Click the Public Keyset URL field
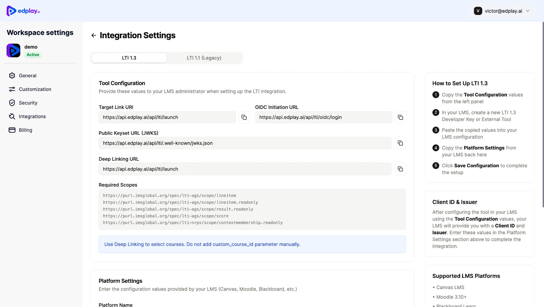 [245, 143]
